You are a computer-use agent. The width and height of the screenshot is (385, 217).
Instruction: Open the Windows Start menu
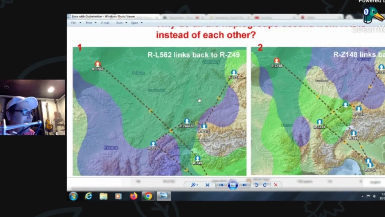click(73, 196)
